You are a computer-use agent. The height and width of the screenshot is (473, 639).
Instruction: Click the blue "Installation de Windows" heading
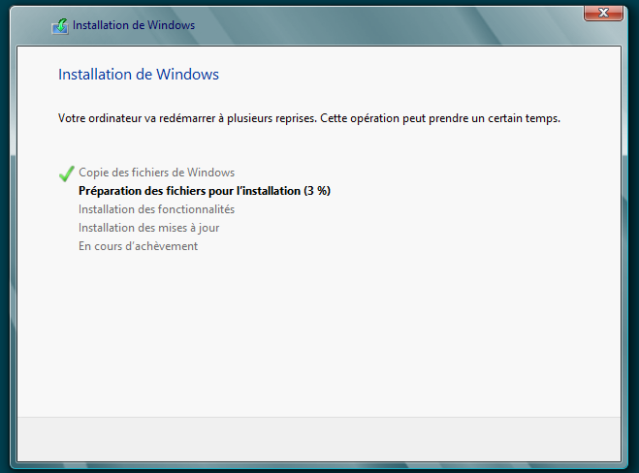coord(139,75)
